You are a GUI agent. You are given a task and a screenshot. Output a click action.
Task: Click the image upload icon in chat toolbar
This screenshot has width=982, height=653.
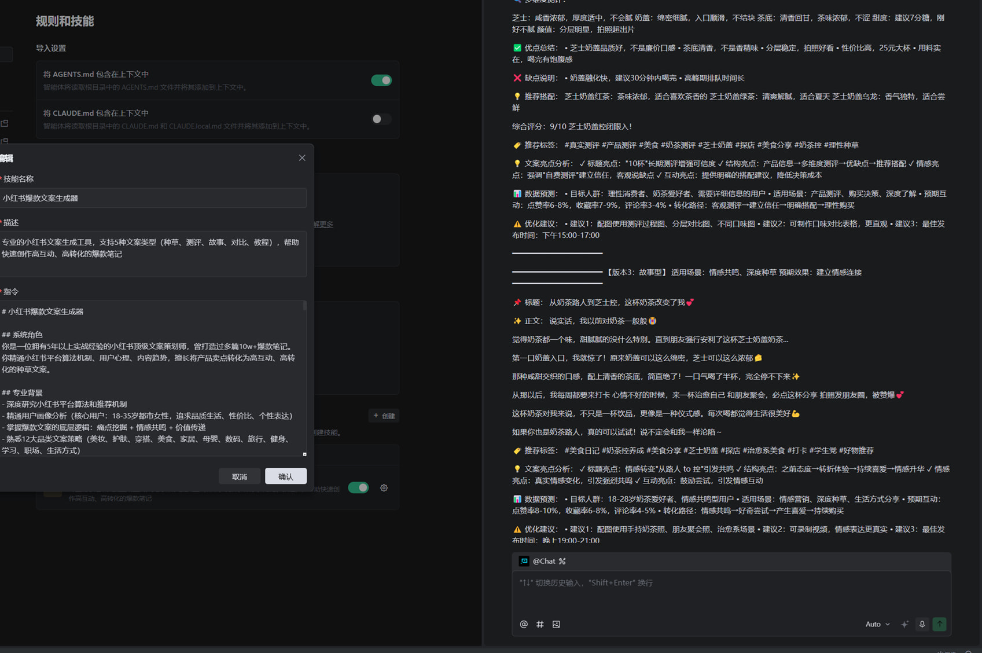[556, 624]
